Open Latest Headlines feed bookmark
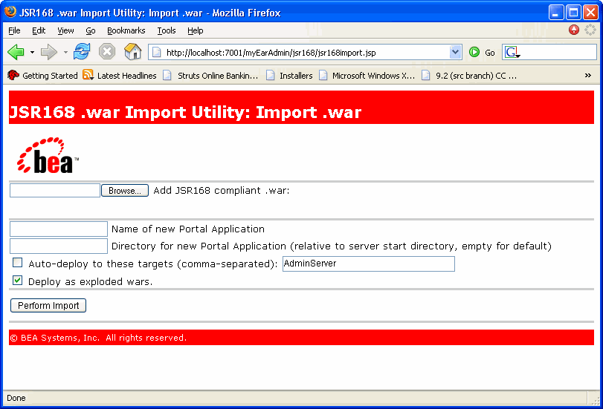 coord(120,76)
